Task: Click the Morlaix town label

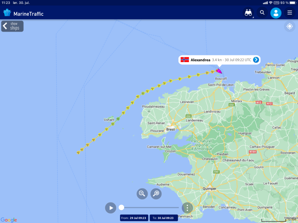Action: 237,101
